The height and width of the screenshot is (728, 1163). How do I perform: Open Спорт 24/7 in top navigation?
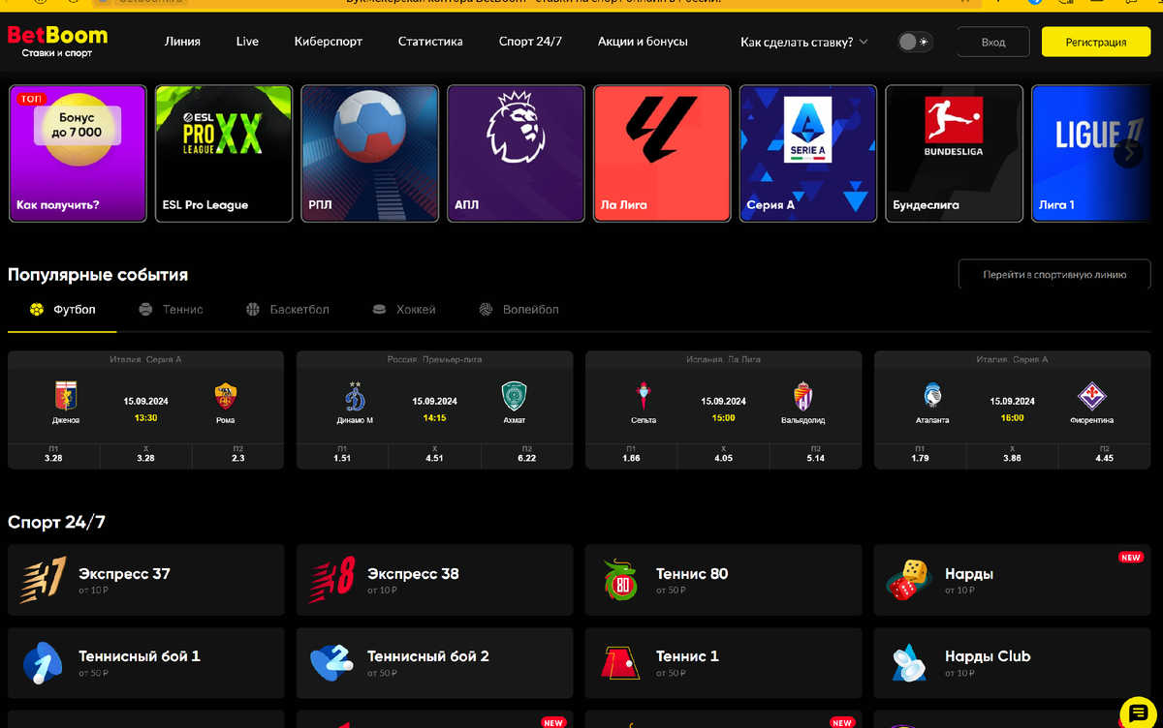pos(530,42)
